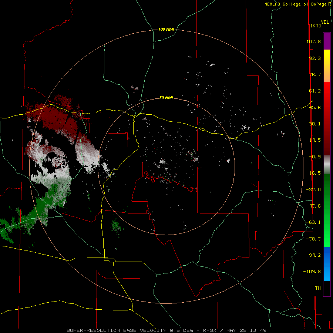Click the -32.0 velocity scale value
Image resolution: width=333 pixels, height=333 pixels.
pyautogui.click(x=313, y=190)
